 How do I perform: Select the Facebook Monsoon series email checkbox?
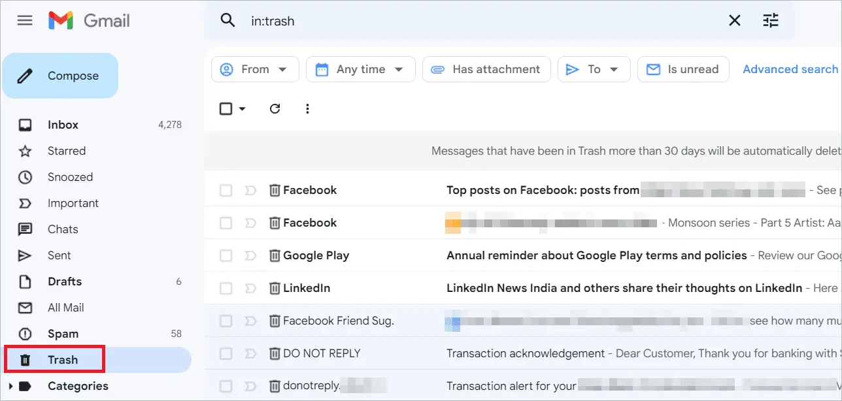(226, 223)
